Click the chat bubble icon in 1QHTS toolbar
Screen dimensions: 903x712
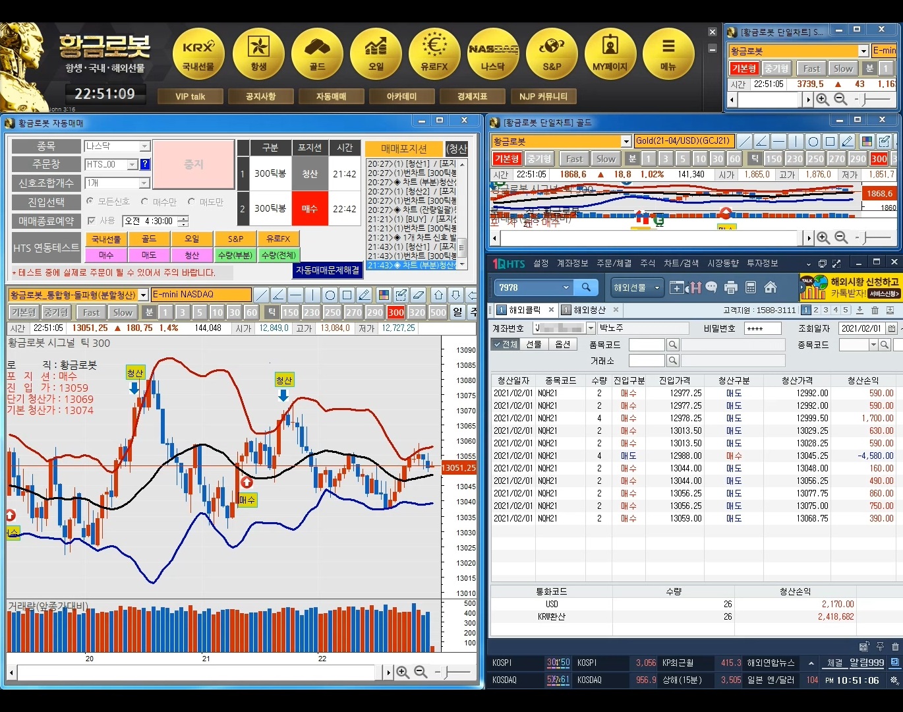[x=711, y=287]
